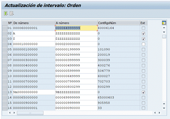Toggle Ext checkbox for row 16
Screen dimensions: 170x119
pos(143,108)
